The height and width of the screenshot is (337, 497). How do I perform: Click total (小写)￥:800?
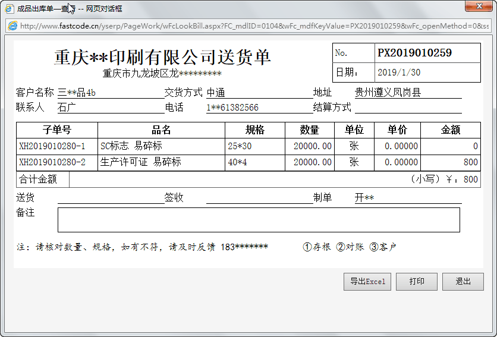444,179
